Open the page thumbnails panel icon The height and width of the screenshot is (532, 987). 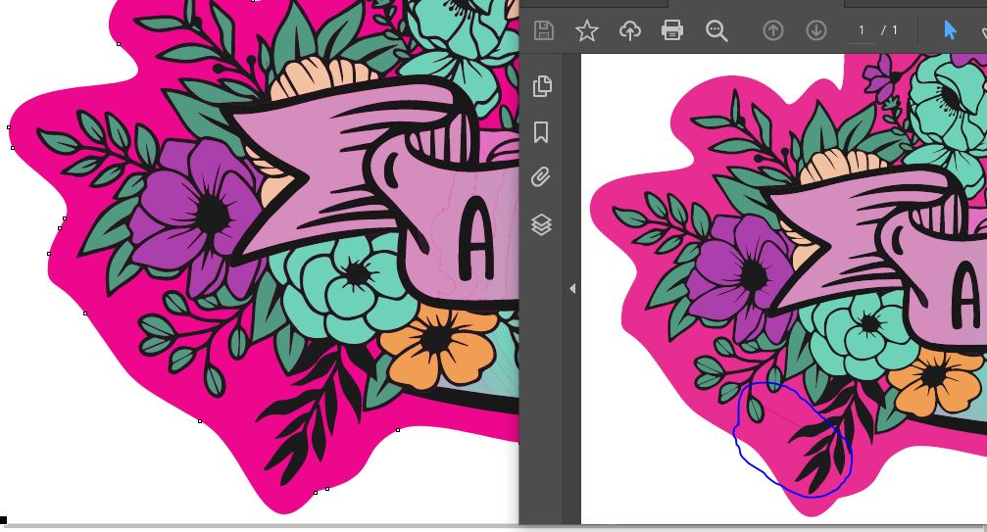542,86
